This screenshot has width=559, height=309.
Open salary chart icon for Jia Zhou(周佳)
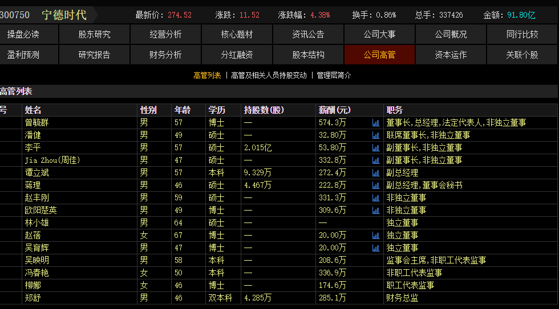click(376, 160)
